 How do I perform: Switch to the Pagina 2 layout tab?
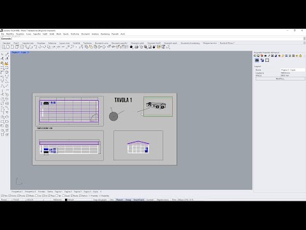point(68,192)
